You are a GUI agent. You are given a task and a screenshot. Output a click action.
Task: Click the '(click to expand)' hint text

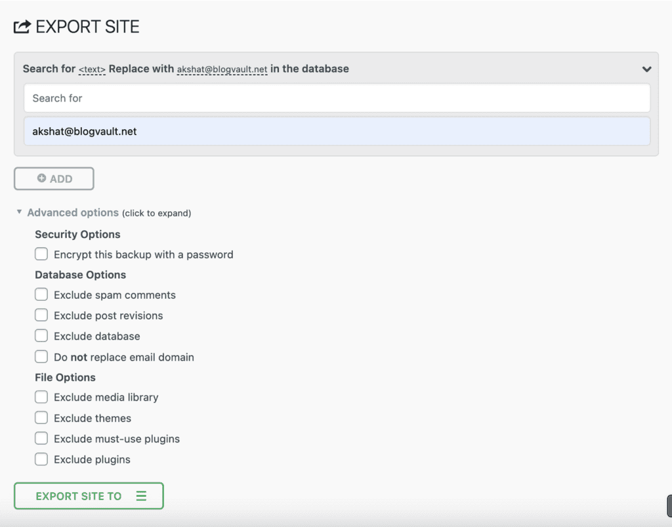point(156,213)
